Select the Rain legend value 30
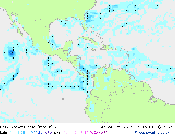Image resolution: width=175 pixels, height=135 pixels. (40, 133)
